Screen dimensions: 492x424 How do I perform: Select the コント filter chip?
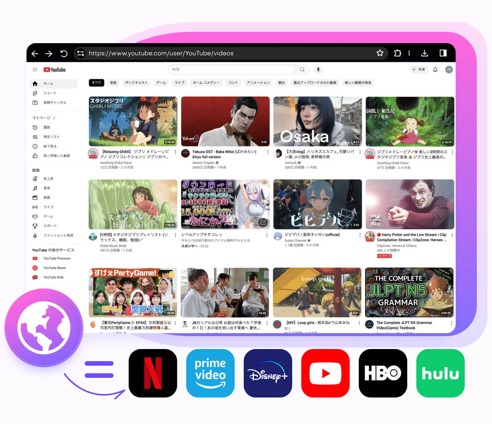tap(233, 83)
